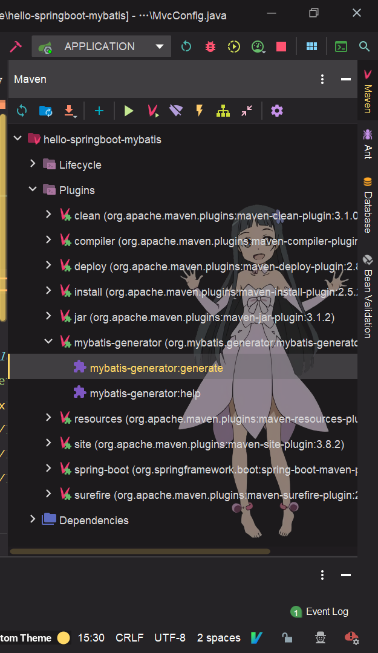
Task: Expand the install plugin node
Action: click(48, 291)
